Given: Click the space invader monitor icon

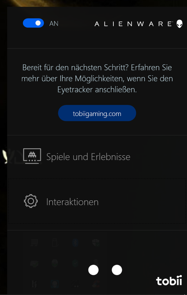Looking at the screenshot, I should click(32, 156).
